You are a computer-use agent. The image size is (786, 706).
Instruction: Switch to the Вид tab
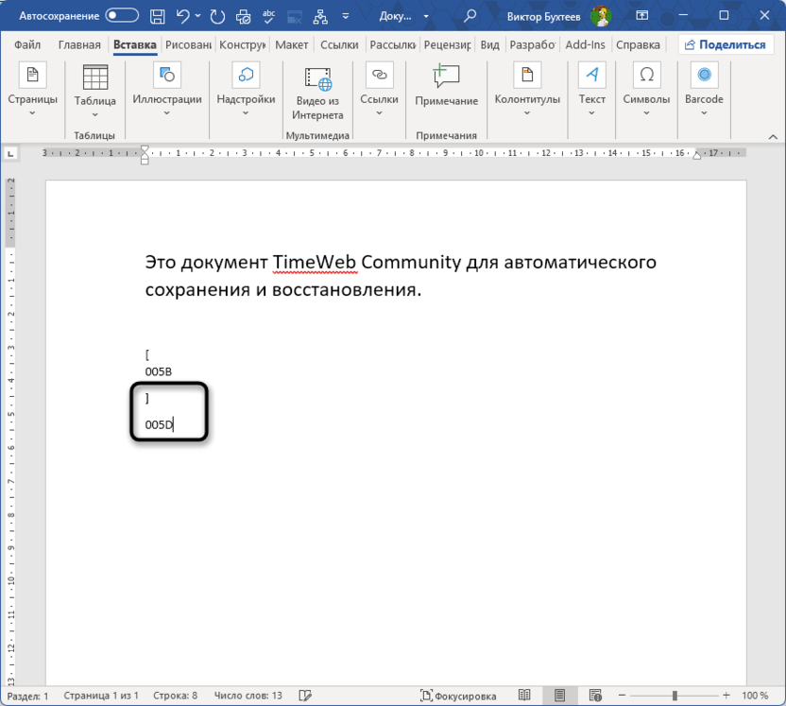[489, 44]
